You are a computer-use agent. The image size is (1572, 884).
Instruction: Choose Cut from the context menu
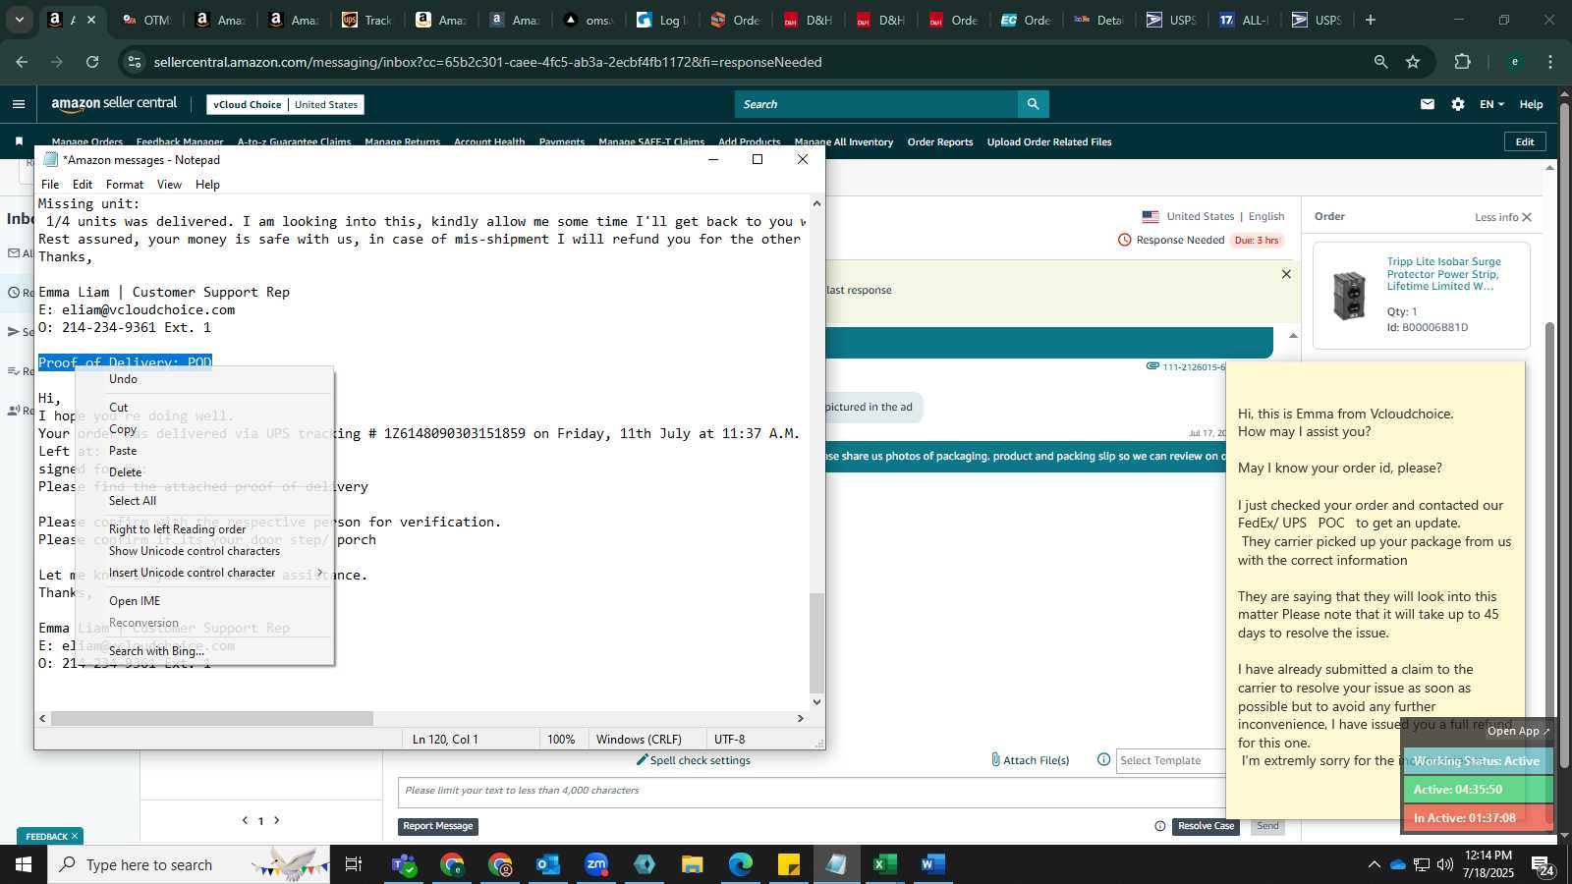pos(205,408)
